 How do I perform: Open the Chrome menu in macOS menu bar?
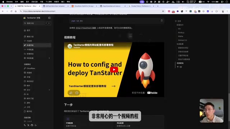click(x=9, y=2)
